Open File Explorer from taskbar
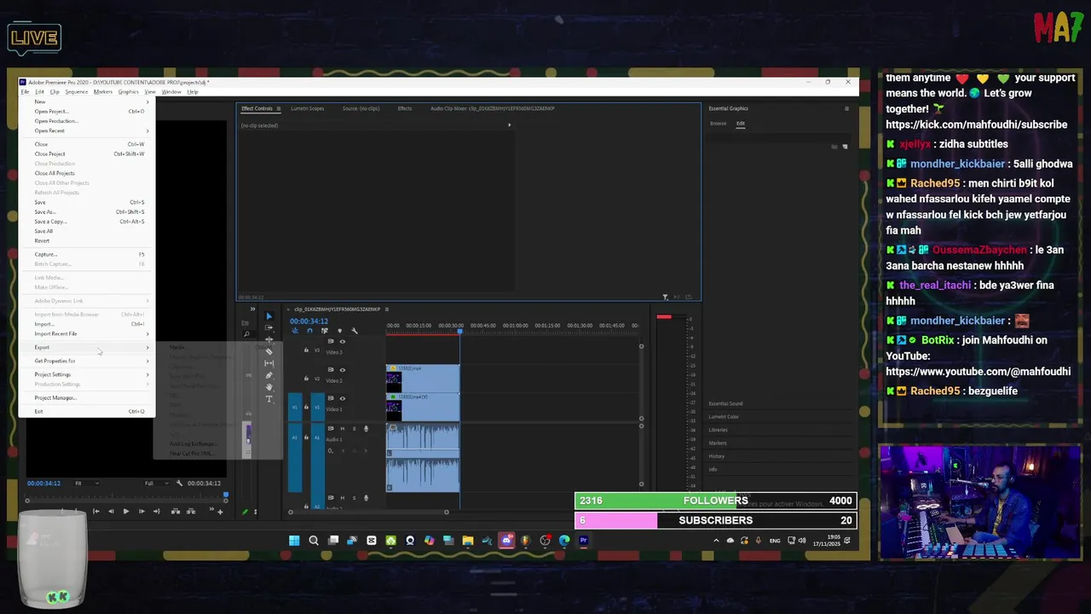The width and height of the screenshot is (1091, 614). tap(468, 540)
